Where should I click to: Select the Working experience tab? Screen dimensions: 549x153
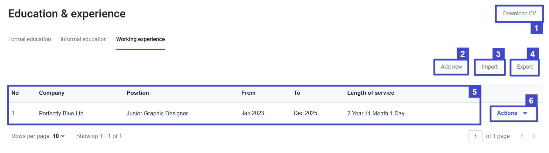(140, 39)
